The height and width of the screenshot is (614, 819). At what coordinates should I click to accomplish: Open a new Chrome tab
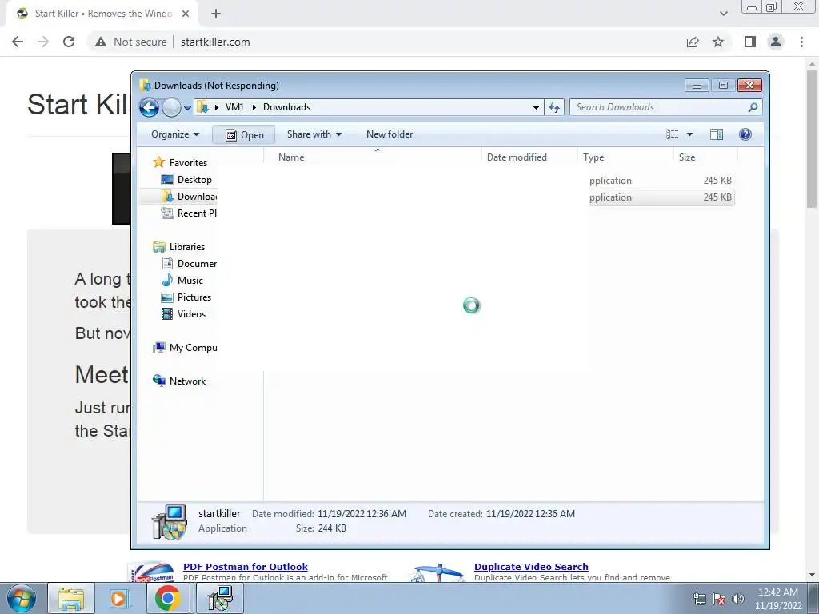tap(216, 14)
